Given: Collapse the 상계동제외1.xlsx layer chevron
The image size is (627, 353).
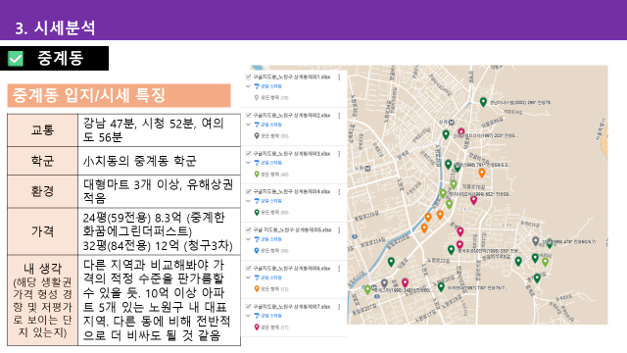Looking at the screenshot, I should tap(248, 86).
